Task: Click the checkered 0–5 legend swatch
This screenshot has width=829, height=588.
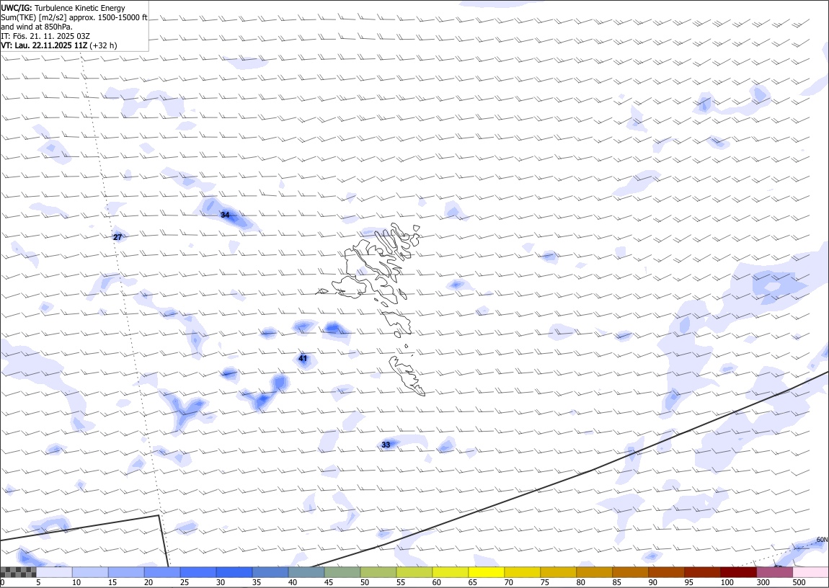Action: [x=19, y=572]
